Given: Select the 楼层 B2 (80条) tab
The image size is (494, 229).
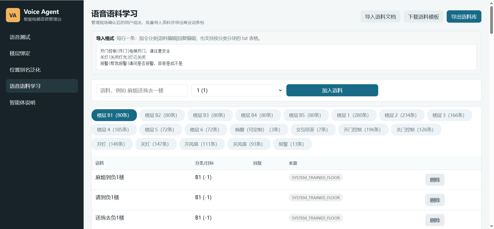Looking at the screenshot, I should pyautogui.click(x=162, y=115).
